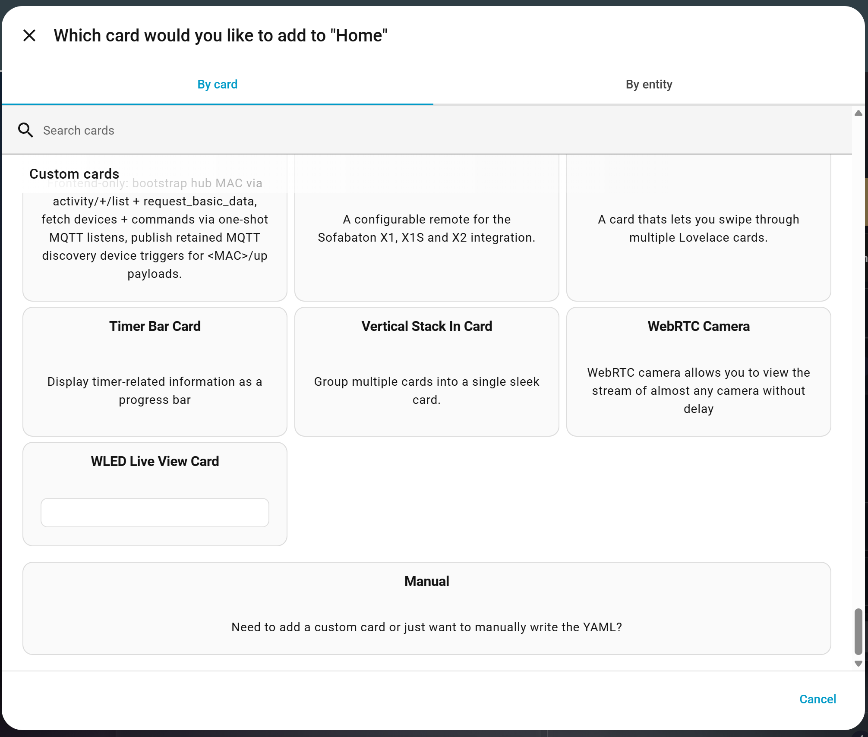The image size is (868, 737).
Task: Select the WLED Live View Card
Action: click(x=155, y=462)
